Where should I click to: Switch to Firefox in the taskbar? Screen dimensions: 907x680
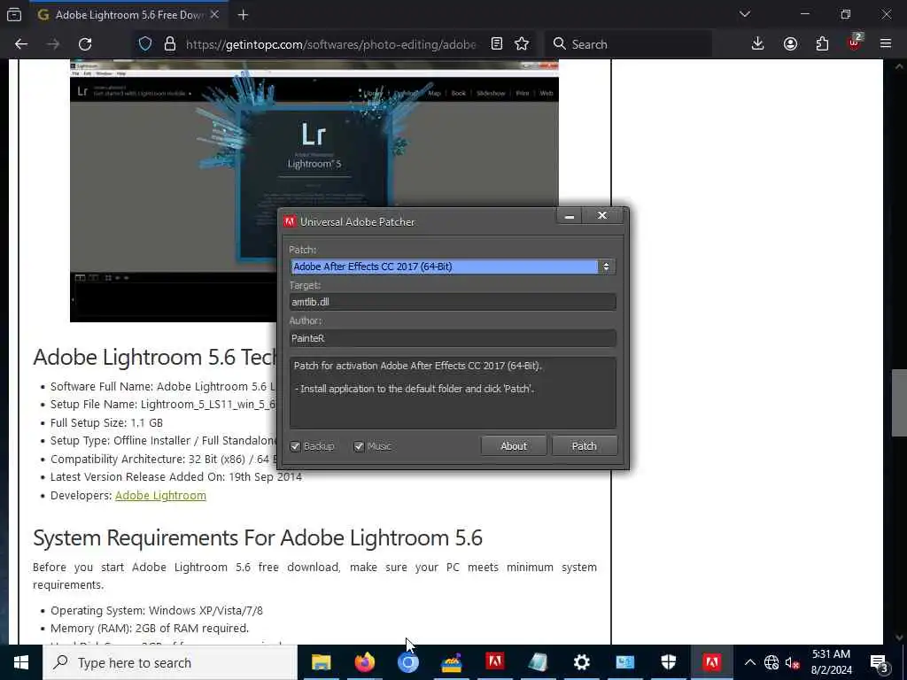[364, 662]
